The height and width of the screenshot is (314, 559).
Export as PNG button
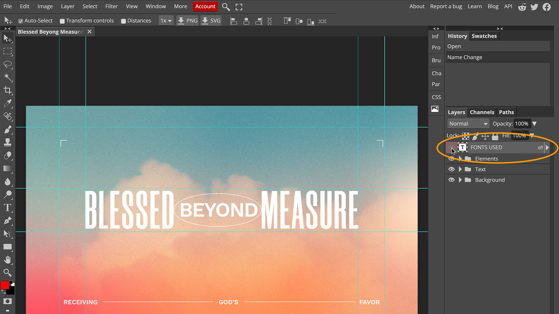pos(187,21)
